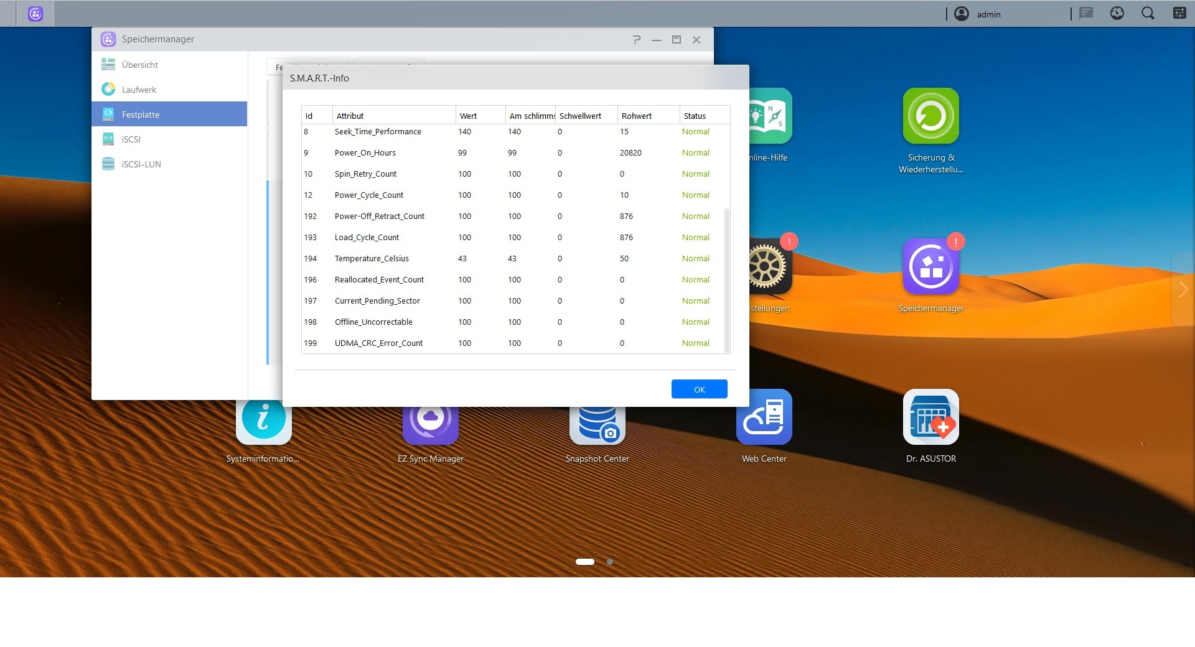The image size is (1195, 647).
Task: Open Laufwerk section in Speichermanager sidebar
Action: coord(169,90)
